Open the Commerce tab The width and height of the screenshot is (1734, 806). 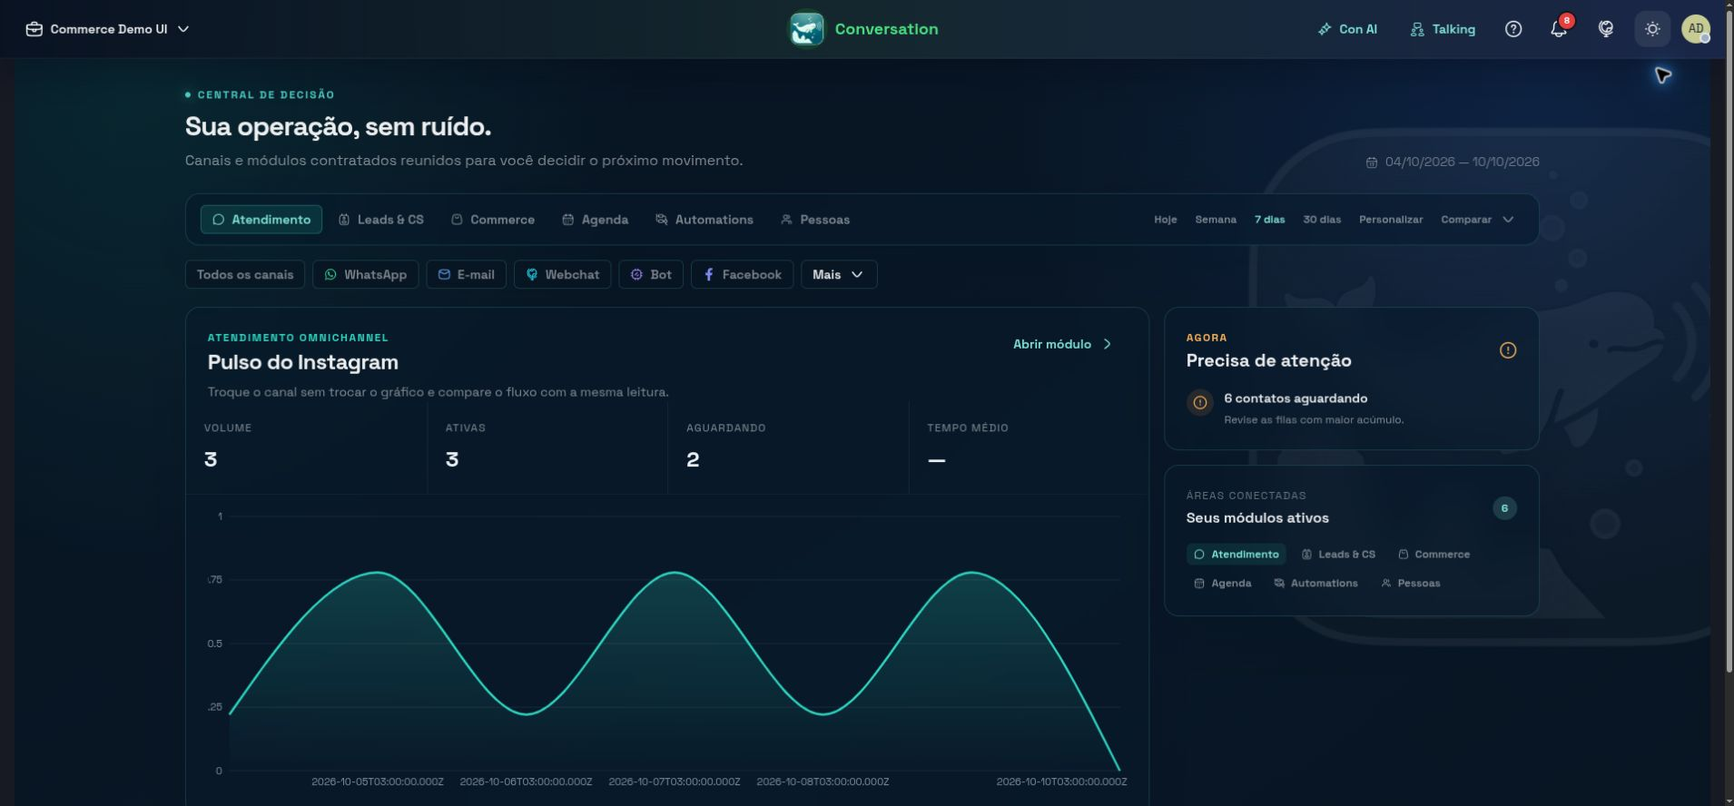click(x=493, y=220)
